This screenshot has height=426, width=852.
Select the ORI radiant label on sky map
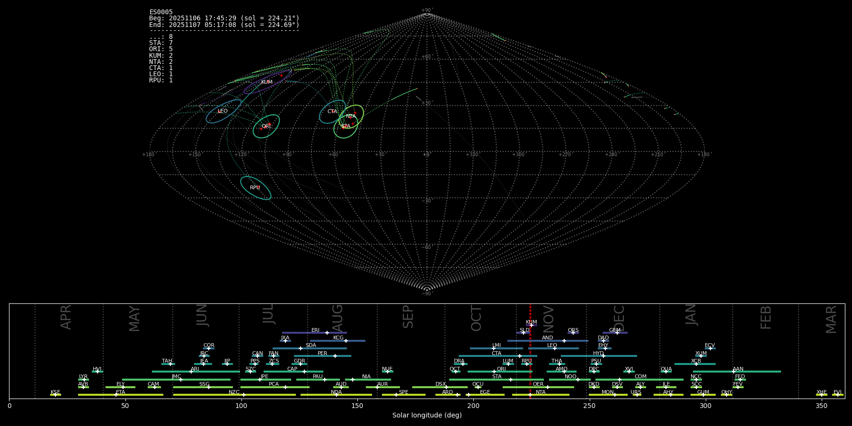pos(266,126)
